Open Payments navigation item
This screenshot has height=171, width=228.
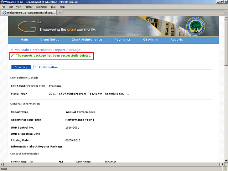(x=123, y=40)
